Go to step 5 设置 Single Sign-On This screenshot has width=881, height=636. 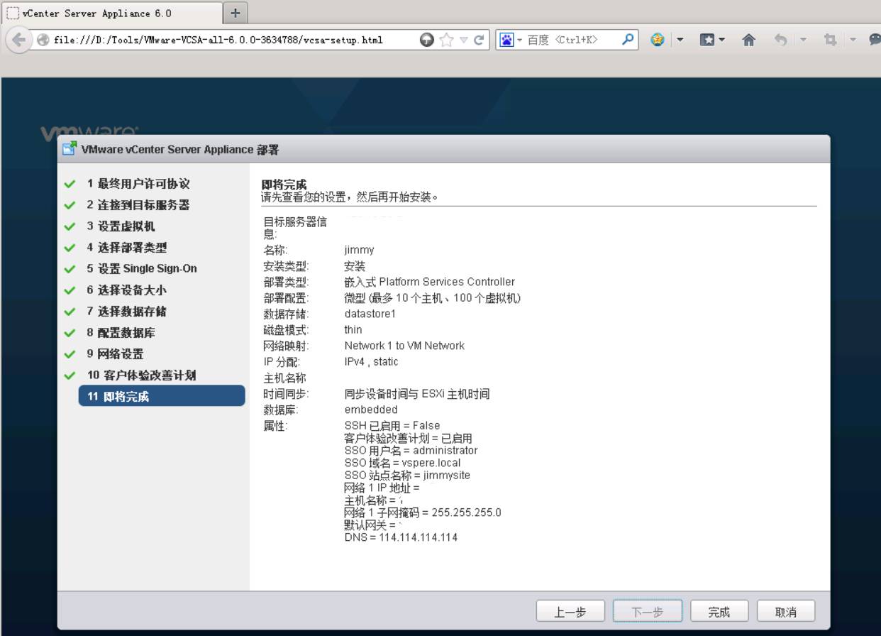click(142, 269)
